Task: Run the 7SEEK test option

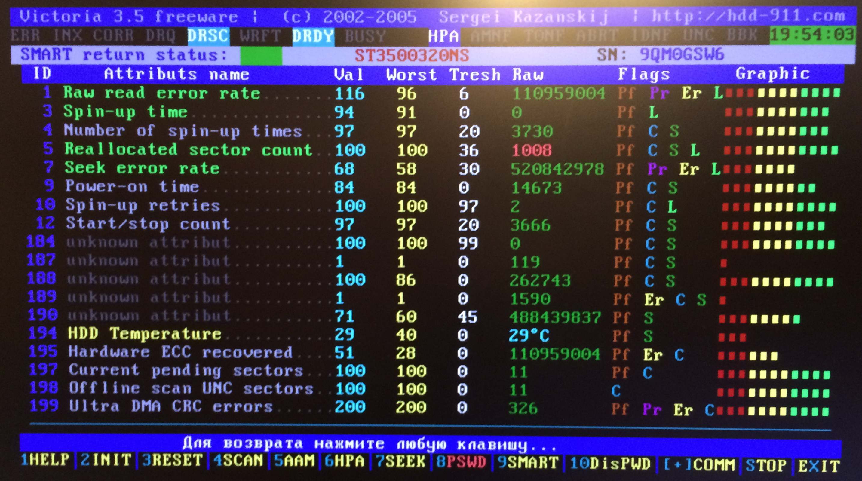Action: point(400,461)
